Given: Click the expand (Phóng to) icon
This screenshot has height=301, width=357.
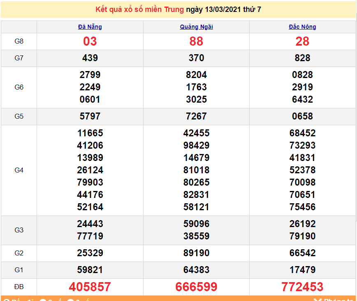Looking at the screenshot, I should point(316,300).
